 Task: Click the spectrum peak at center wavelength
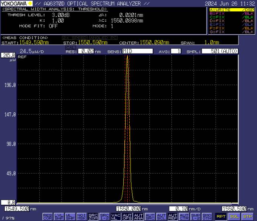tap(127, 57)
